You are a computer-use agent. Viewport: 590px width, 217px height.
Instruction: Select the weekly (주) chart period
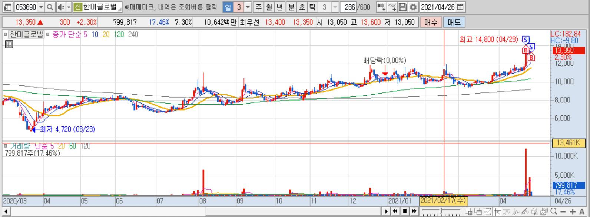[259, 7]
